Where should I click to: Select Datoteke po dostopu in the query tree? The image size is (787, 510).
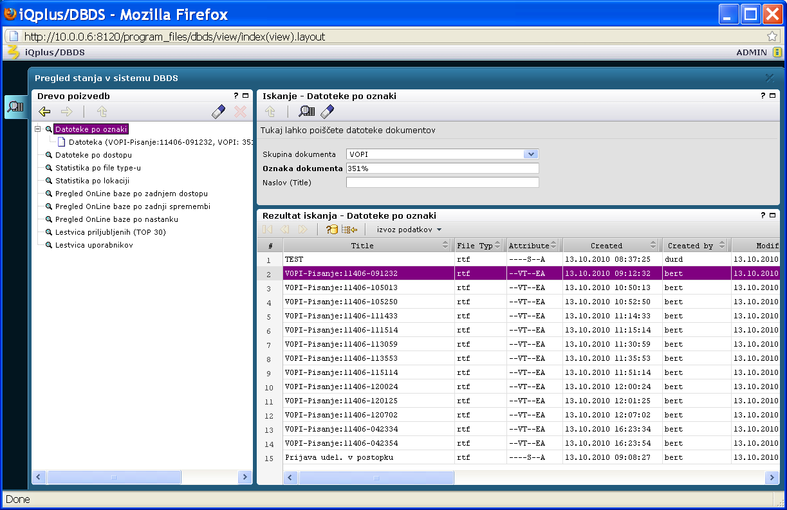coord(93,155)
